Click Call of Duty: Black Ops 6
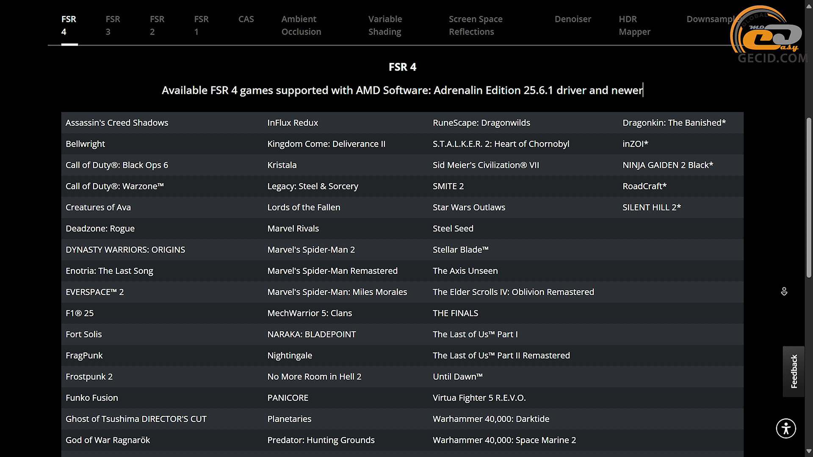813x457 pixels. [x=117, y=165]
